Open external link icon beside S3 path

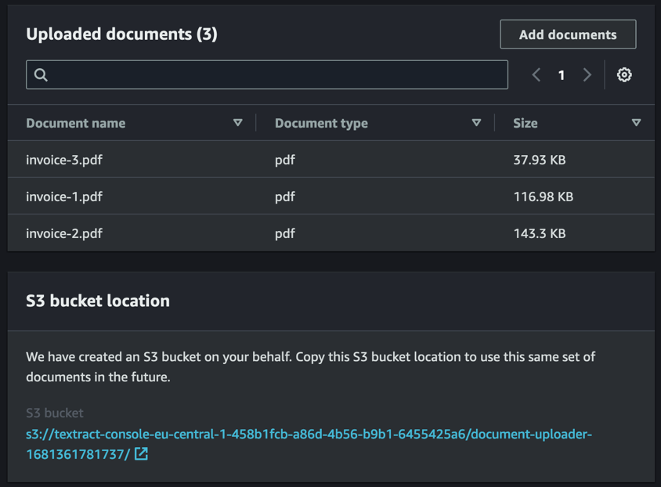point(141,453)
